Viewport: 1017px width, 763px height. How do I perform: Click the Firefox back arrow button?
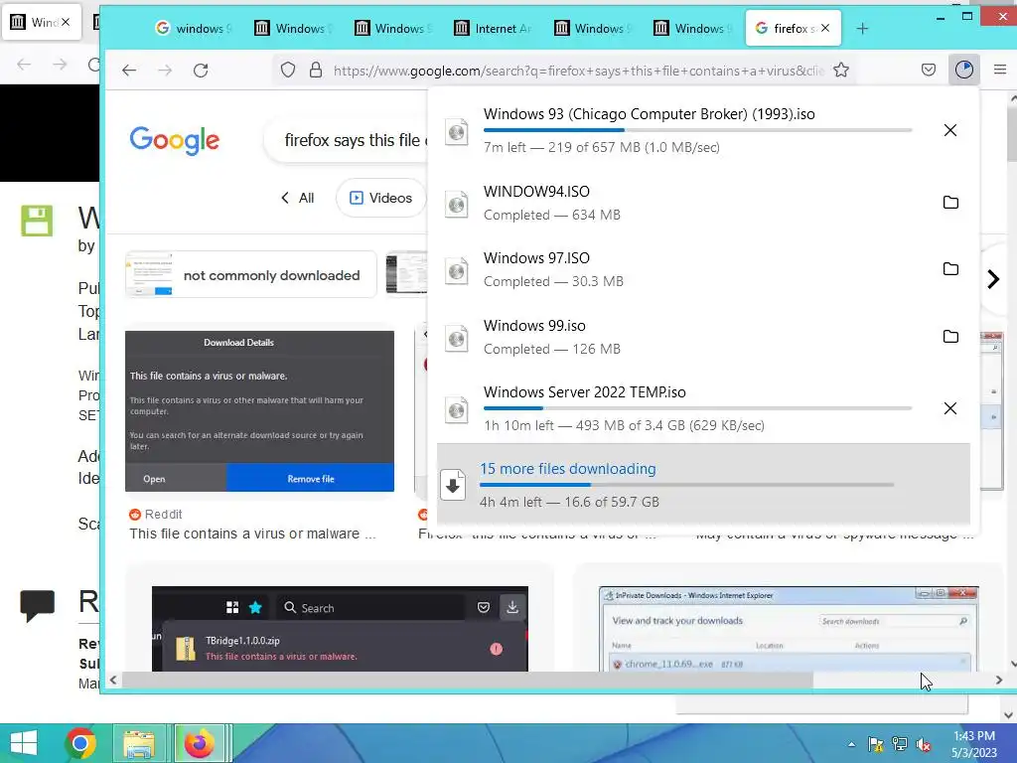(x=129, y=71)
